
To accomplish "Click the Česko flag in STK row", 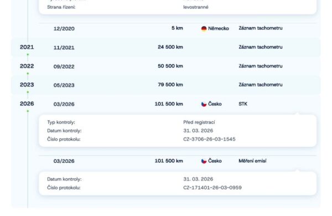I will coord(204,104).
